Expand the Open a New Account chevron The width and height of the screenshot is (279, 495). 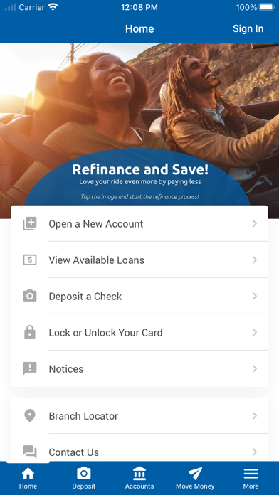click(255, 224)
